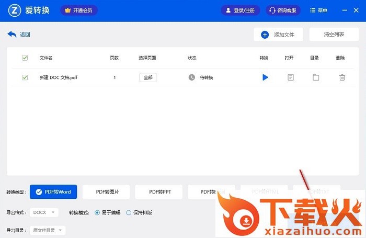
Task: Click the 添加文件 button
Action: [278, 35]
